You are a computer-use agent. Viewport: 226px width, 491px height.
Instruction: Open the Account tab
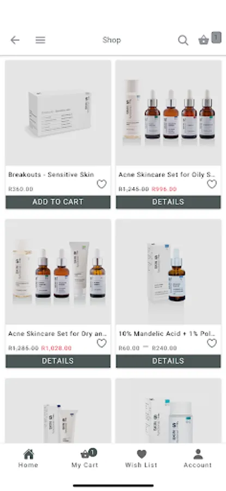point(198,458)
